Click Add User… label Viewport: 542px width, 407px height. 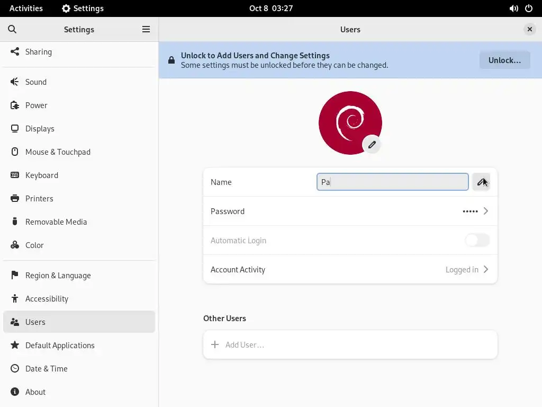coord(245,344)
